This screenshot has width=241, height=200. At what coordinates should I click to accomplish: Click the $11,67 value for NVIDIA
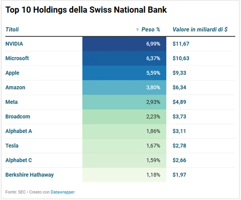(x=181, y=44)
